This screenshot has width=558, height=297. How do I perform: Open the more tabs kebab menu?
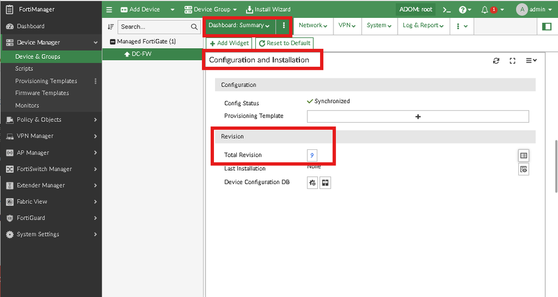point(461,26)
